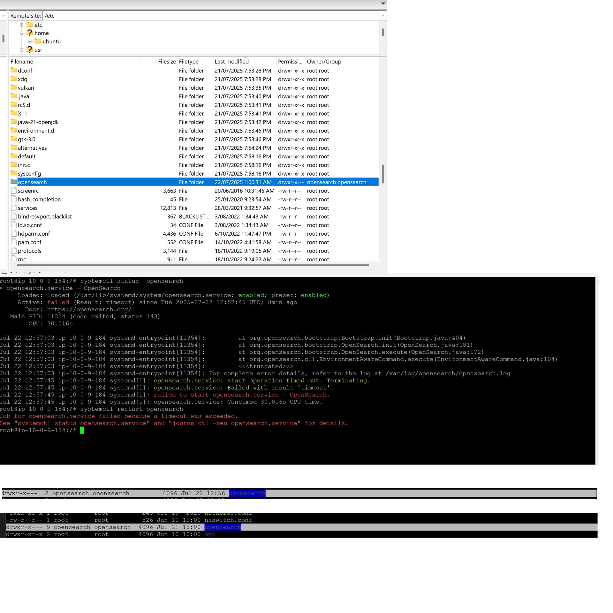This screenshot has height=613, width=613.
Task: Click the red 'failed' status word
Action: [x=58, y=302]
